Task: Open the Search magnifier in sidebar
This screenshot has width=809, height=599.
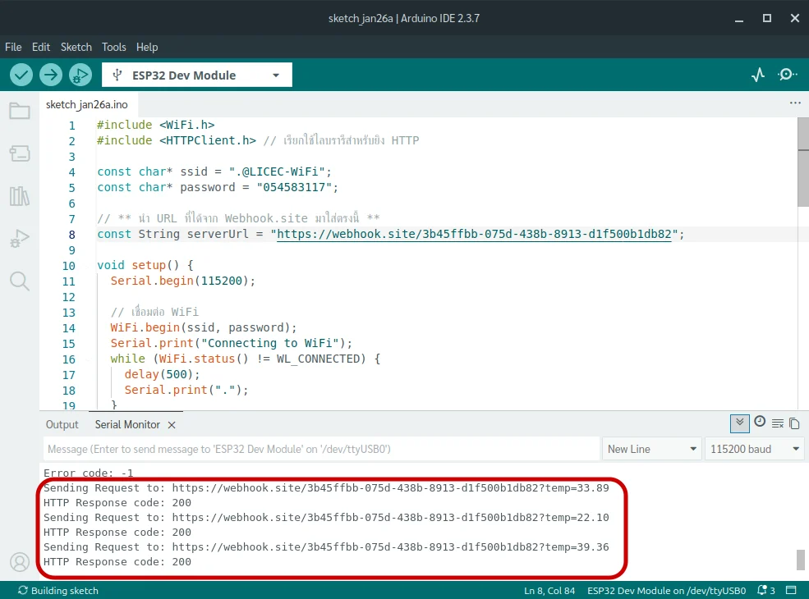Action: click(20, 281)
